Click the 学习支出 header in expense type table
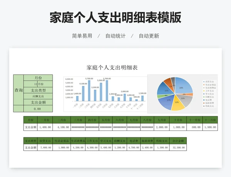 [x=105, y=141]
